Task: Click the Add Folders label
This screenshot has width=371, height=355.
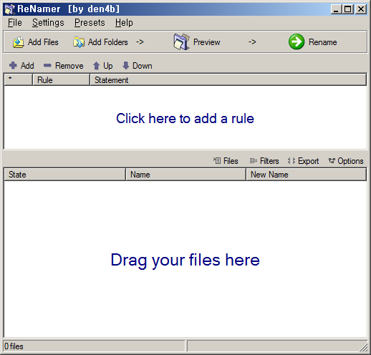Action: [108, 42]
